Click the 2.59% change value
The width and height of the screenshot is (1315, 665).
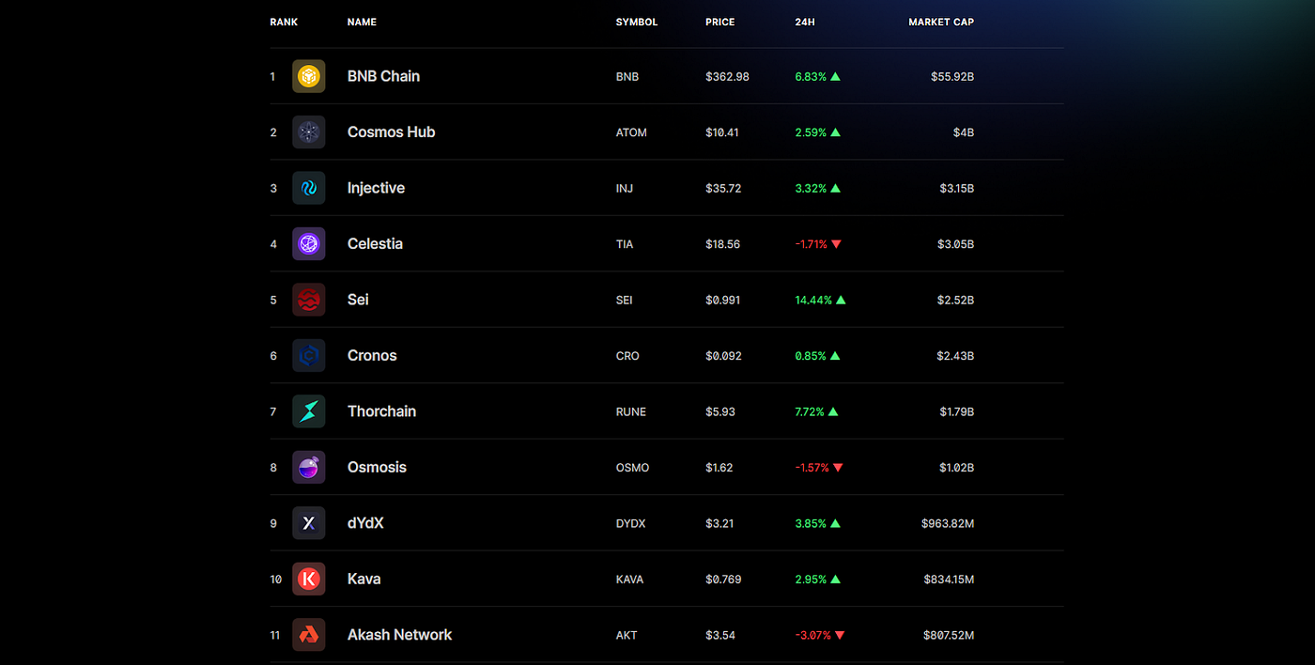[811, 132]
